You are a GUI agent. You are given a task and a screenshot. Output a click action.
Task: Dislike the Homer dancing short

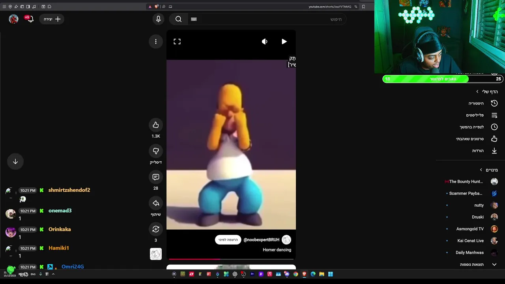(x=156, y=151)
